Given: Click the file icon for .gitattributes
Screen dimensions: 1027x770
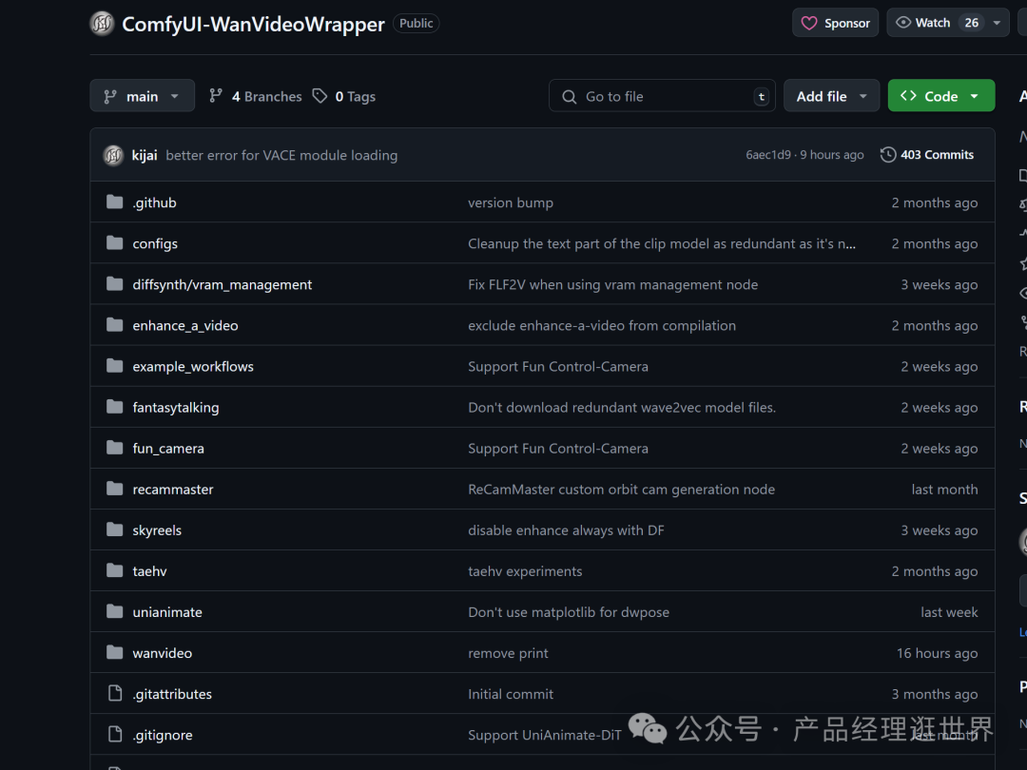Looking at the screenshot, I should click(115, 693).
